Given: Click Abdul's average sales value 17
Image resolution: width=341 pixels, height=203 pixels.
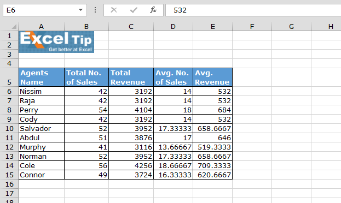Looking at the screenshot, I should pos(173,138).
